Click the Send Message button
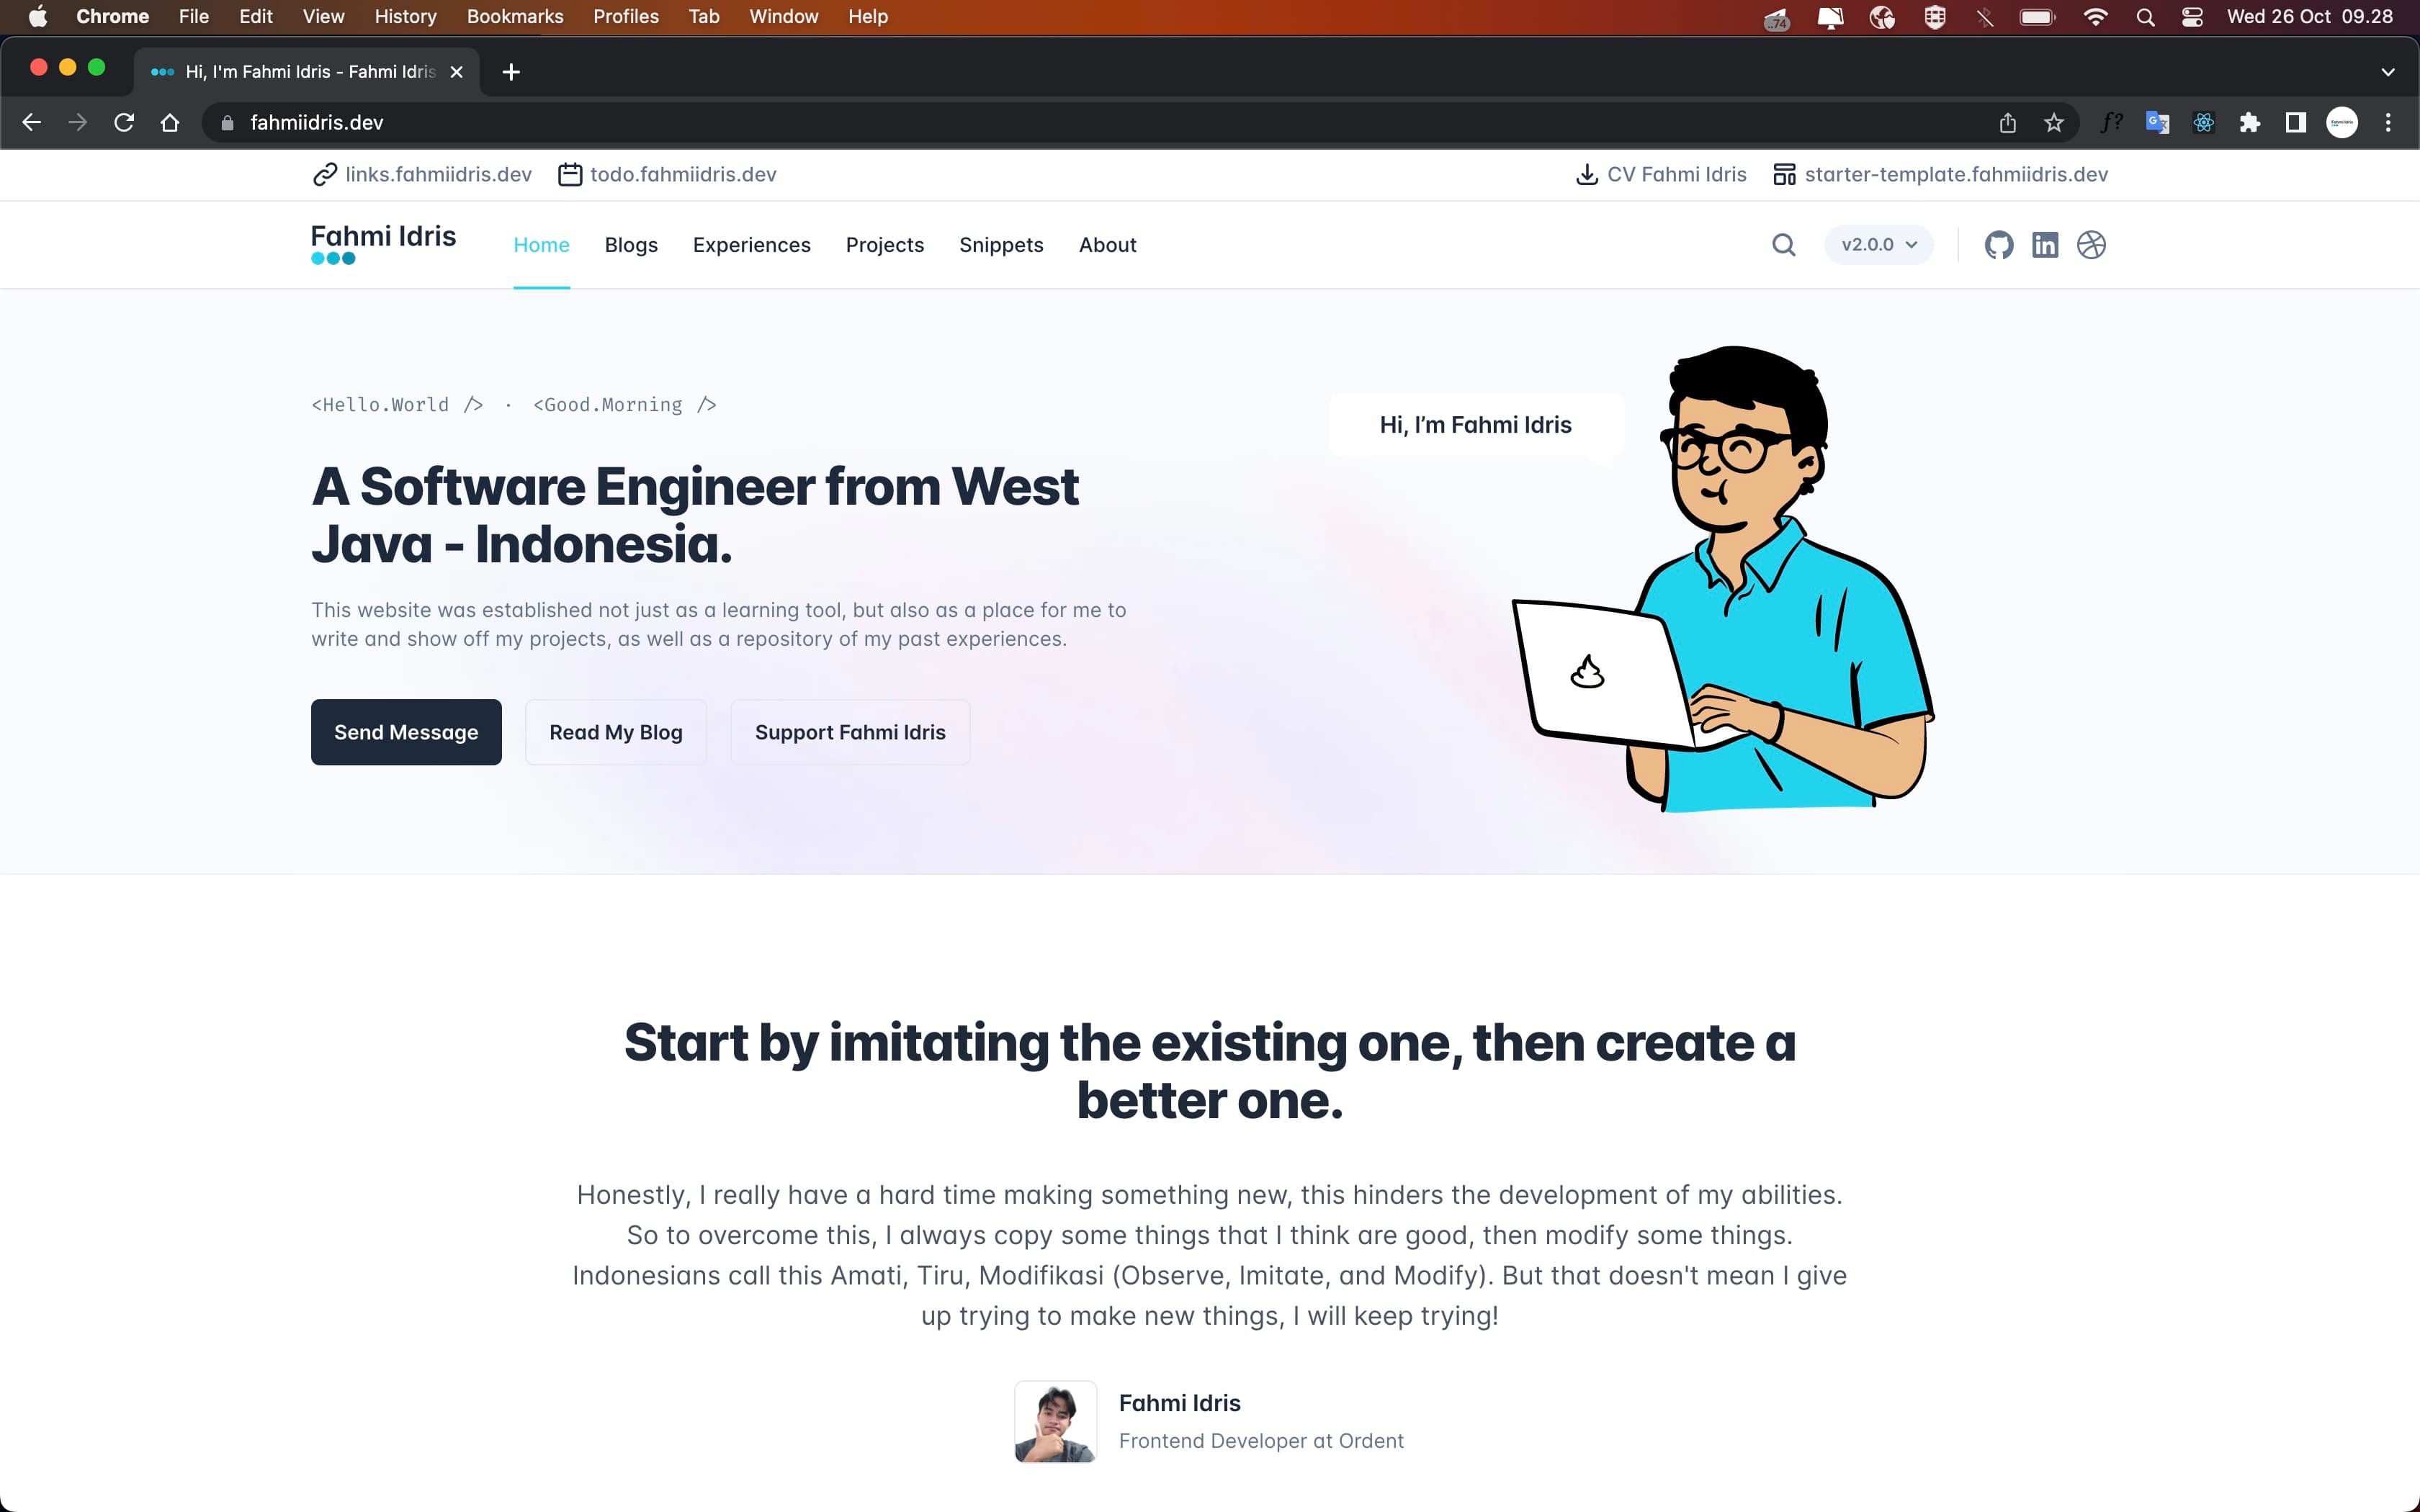Image resolution: width=2420 pixels, height=1512 pixels. tap(406, 732)
